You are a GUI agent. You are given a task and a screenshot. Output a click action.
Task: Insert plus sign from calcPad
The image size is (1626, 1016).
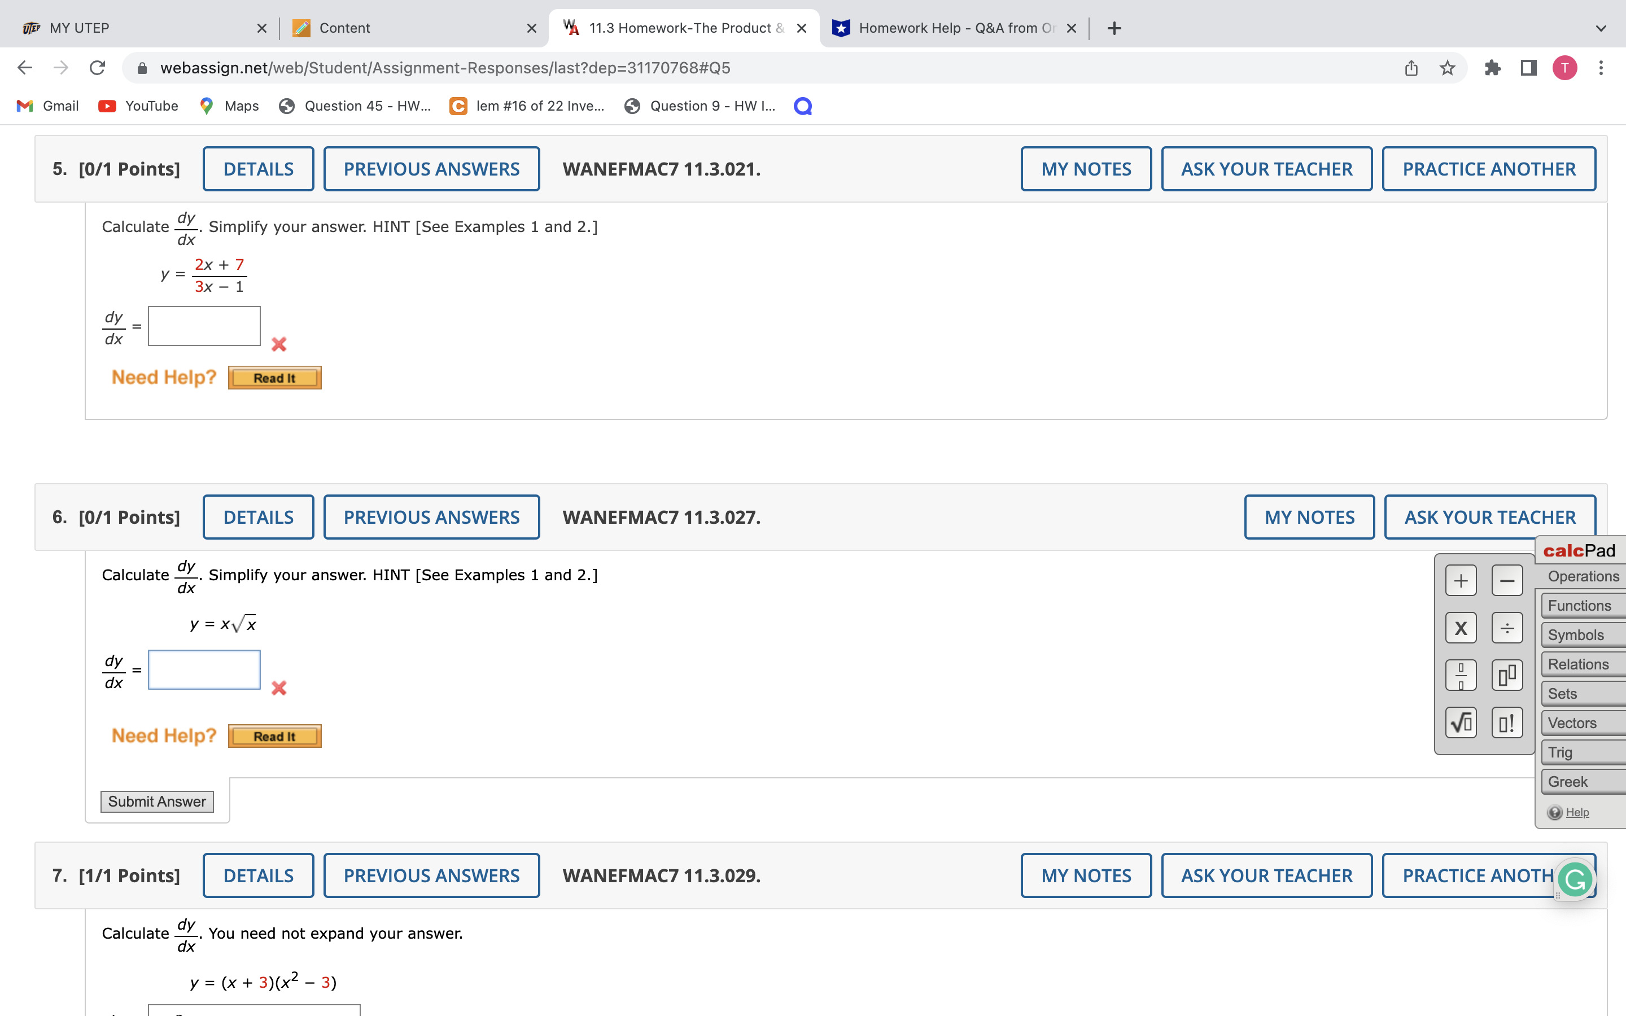pos(1460,581)
